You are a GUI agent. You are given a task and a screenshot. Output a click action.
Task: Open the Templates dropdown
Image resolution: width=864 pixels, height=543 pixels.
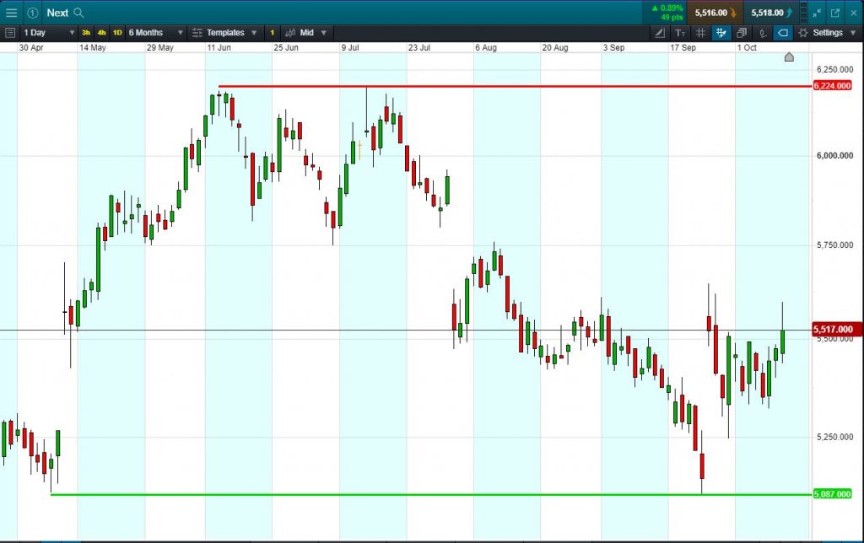224,33
